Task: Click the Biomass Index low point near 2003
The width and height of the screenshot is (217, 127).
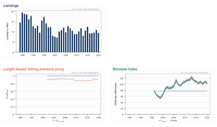Action: tap(160, 98)
